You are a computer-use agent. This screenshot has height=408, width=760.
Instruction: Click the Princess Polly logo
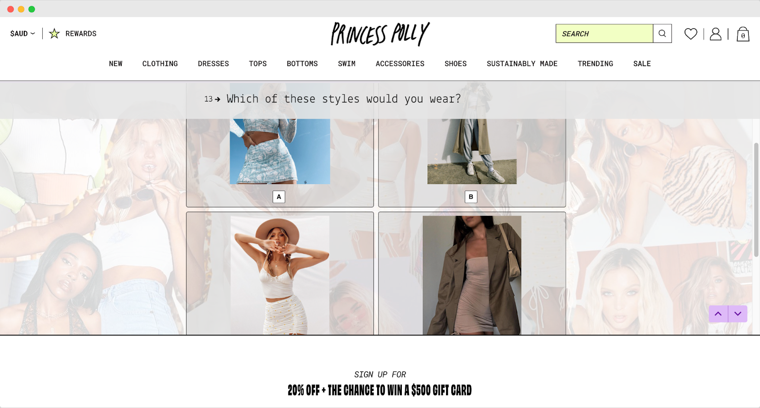380,34
